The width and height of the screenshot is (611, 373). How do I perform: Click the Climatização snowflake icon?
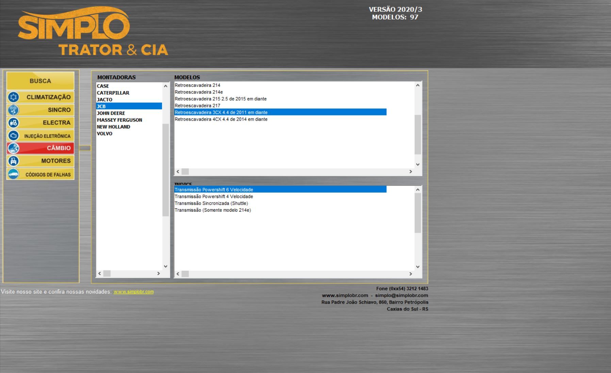pos(14,97)
